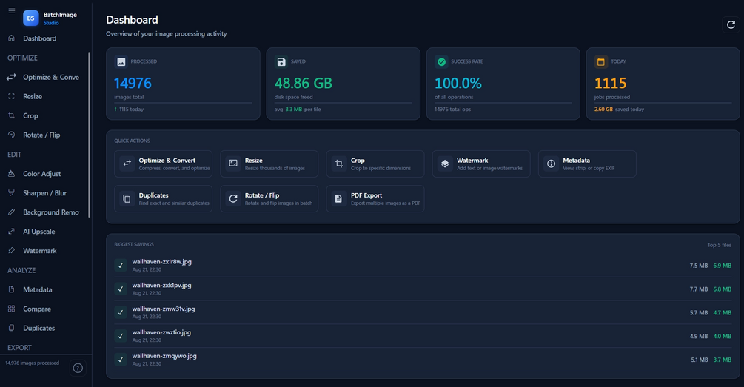Open Dashboard from the sidebar

tap(39, 38)
